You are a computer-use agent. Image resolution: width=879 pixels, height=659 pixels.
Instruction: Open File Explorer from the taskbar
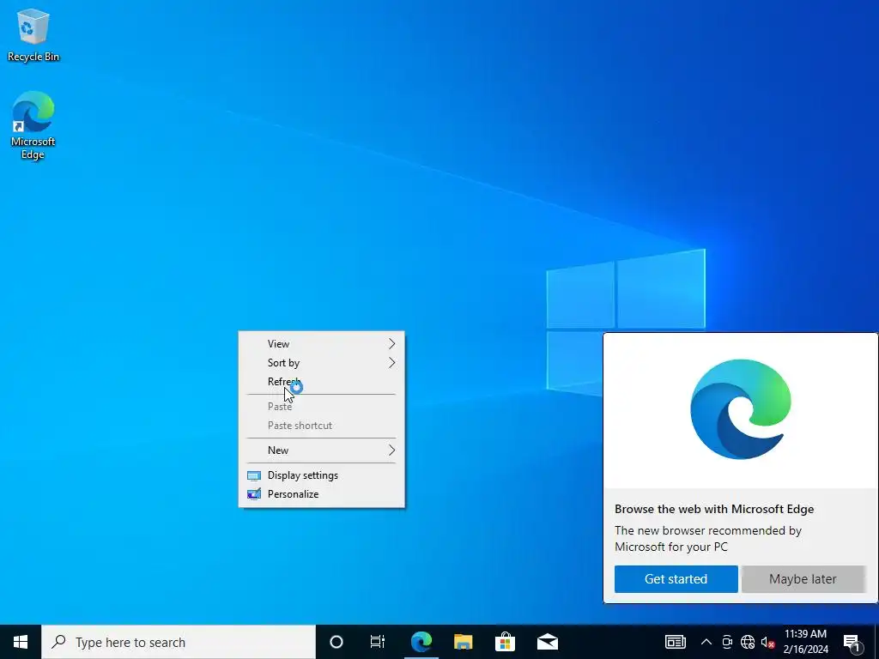coord(463,642)
